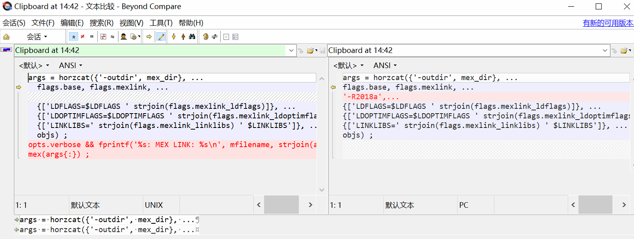This screenshot has width=634, height=239.
Task: Click left pane grey reload arrow icon
Action: [301, 51]
